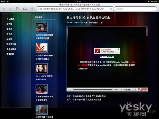Click the 相关视频 section header
159x119 pixels.
pos(38,17)
